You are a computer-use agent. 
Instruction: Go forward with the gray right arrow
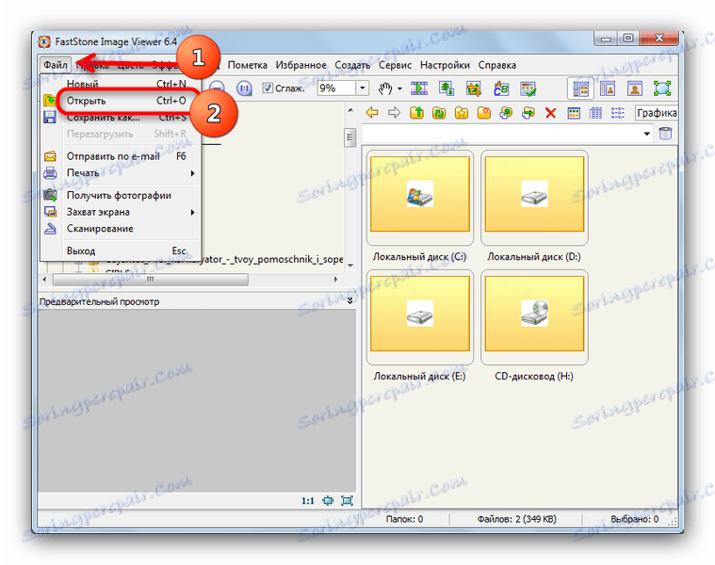(394, 113)
